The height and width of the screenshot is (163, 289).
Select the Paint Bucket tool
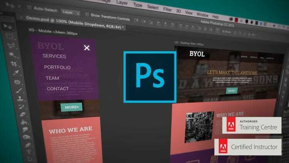point(24,122)
